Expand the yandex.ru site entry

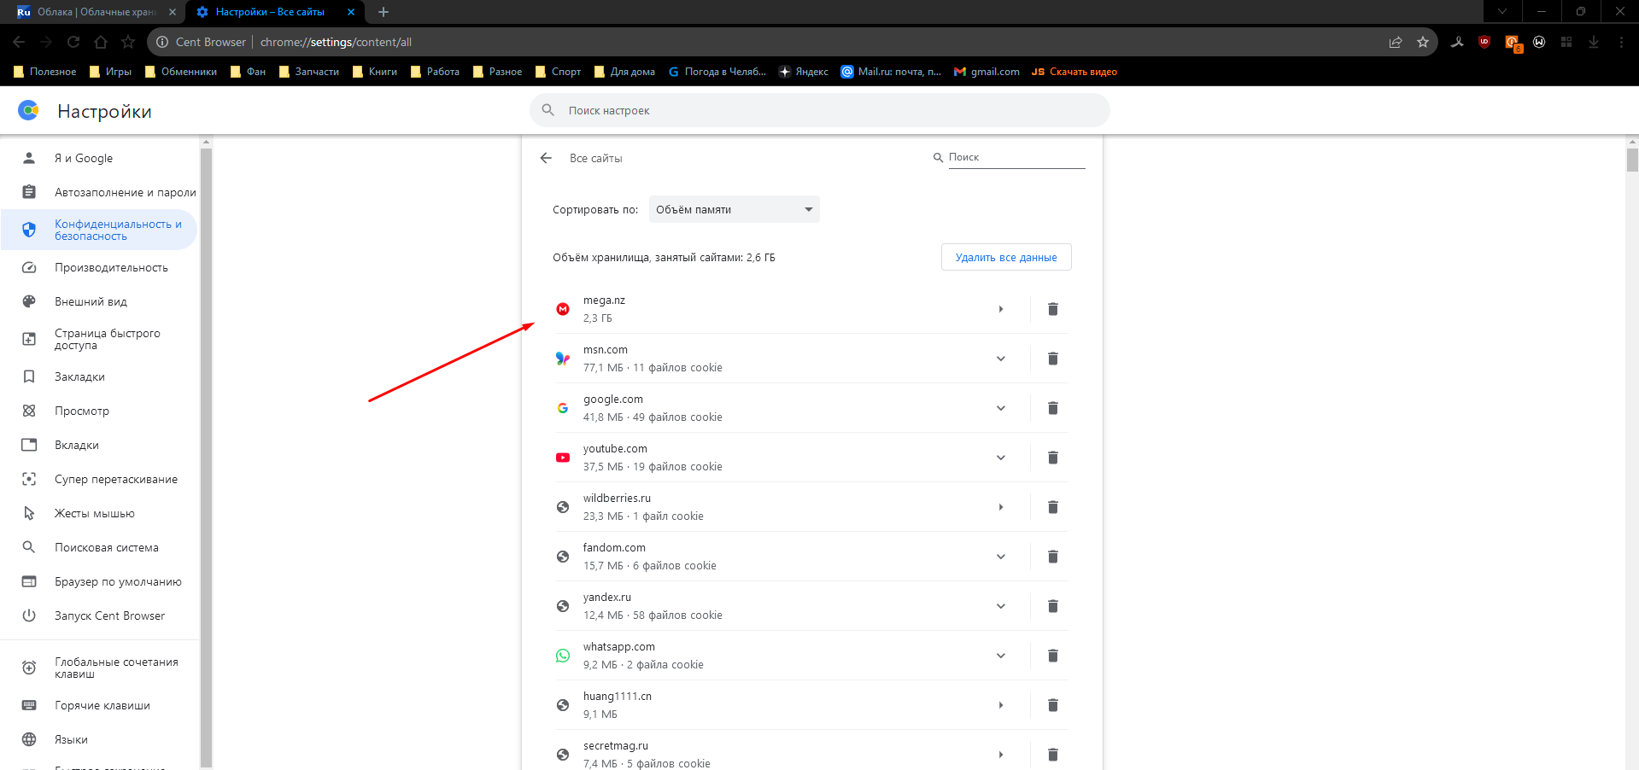point(1000,606)
